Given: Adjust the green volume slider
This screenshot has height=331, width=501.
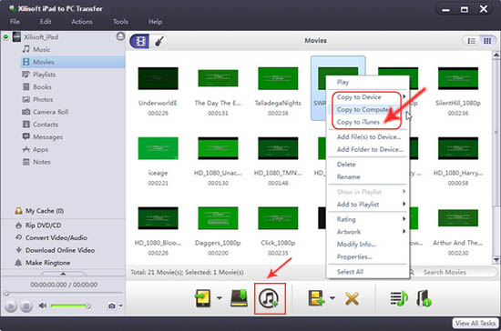Looking at the screenshot, I should pyautogui.click(x=70, y=306).
